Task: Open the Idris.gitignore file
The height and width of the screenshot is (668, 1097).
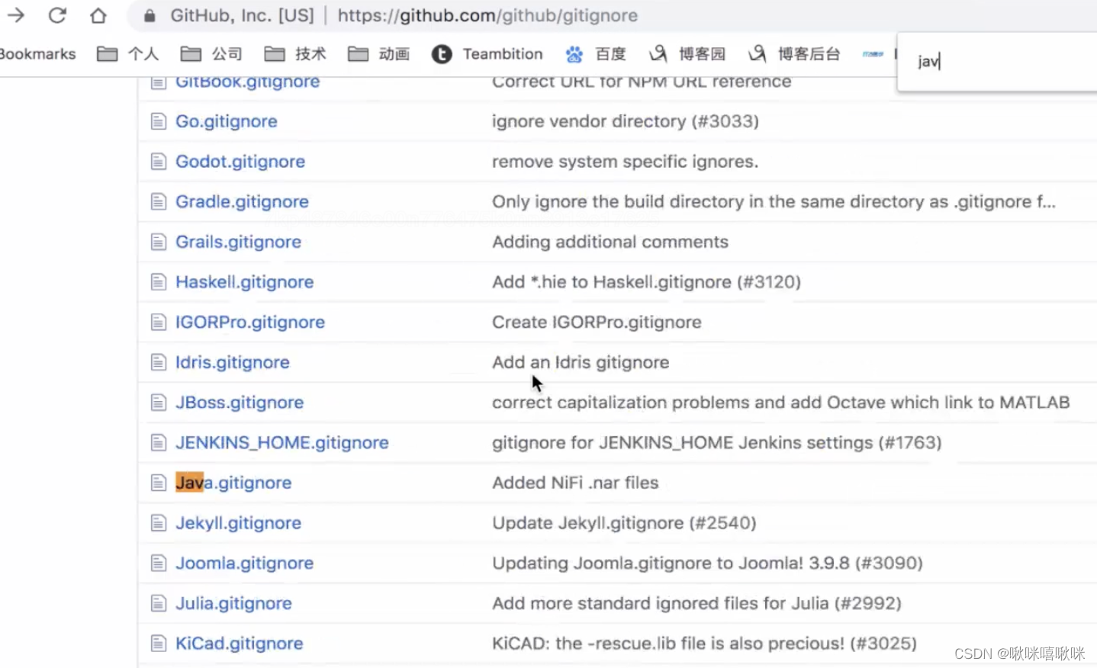Action: click(233, 362)
